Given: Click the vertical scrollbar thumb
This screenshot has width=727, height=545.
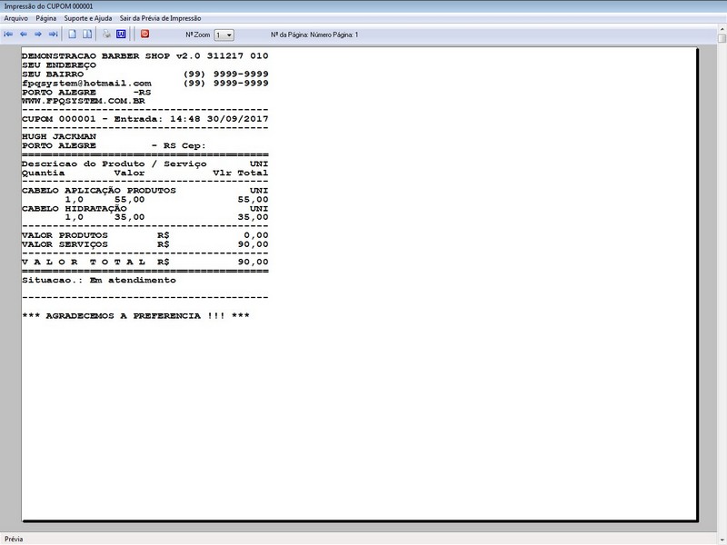Looking at the screenshot, I should [722, 38].
